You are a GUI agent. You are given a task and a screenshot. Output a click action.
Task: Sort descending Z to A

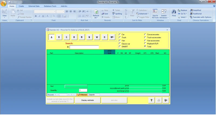pyautogui.click(x=126, y=14)
